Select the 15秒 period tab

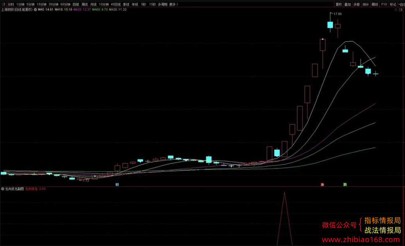(x=152, y=4)
